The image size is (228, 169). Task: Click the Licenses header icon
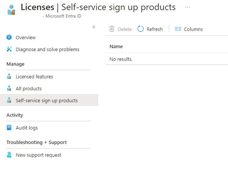pyautogui.click(x=11, y=10)
